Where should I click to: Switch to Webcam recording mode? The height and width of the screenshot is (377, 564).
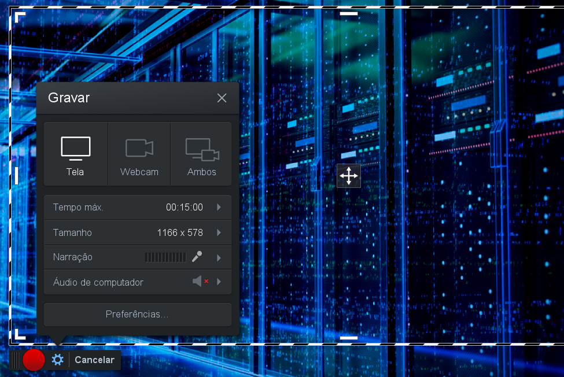click(x=139, y=155)
